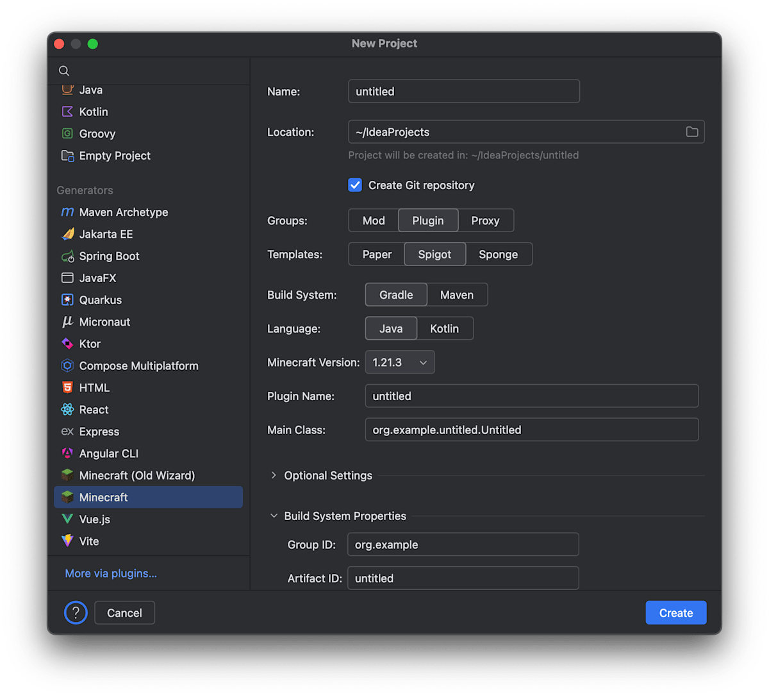Click the Angular CLI icon
The width and height of the screenshot is (769, 697).
point(67,453)
